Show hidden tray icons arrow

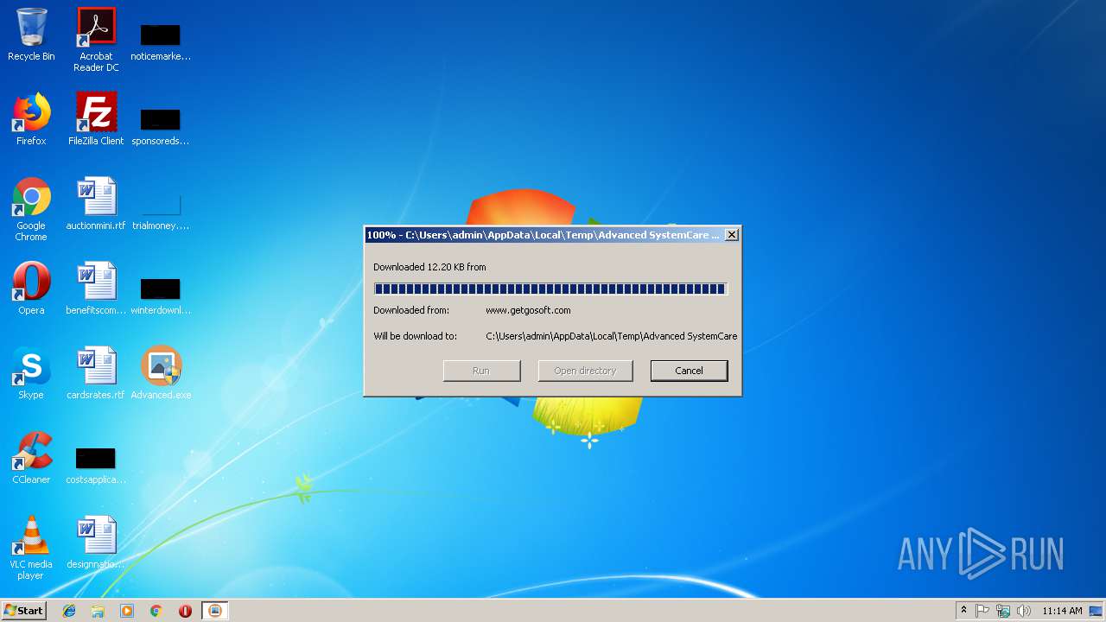pos(963,611)
